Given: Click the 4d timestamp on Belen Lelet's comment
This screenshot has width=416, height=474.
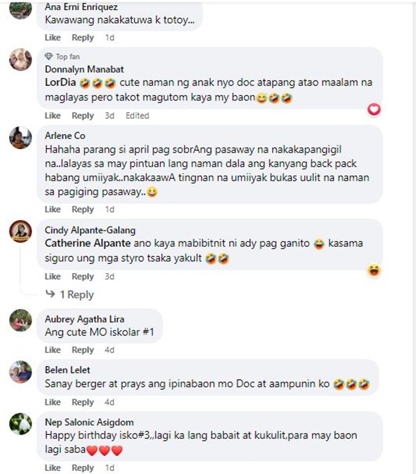Looking at the screenshot, I should tap(109, 402).
